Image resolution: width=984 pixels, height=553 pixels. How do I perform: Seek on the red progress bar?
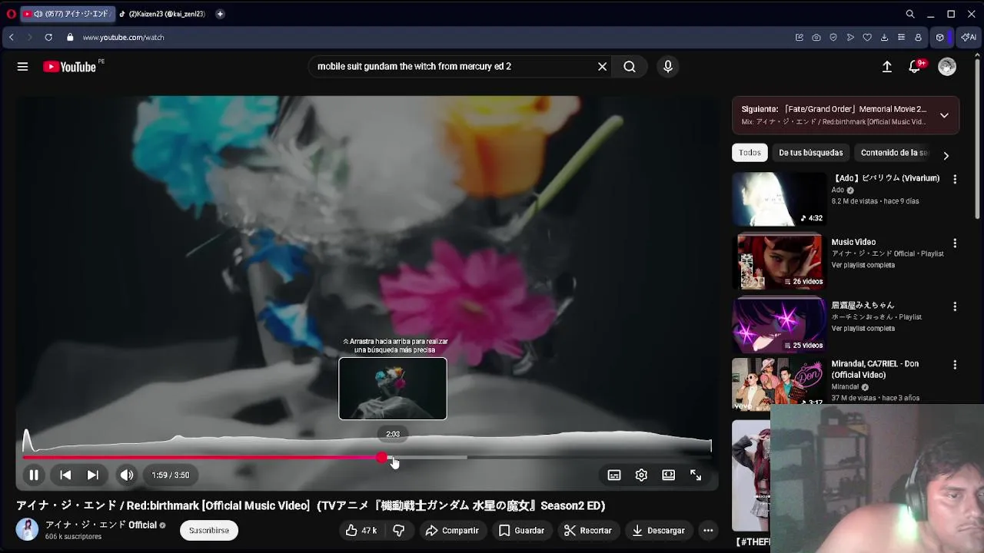367,458
